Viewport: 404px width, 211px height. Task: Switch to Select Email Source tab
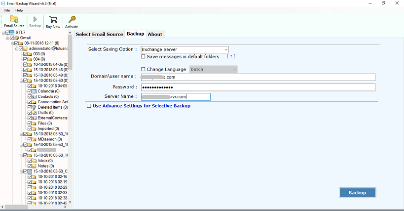pos(100,34)
